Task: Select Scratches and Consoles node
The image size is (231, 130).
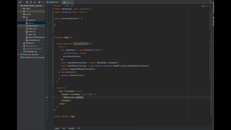Action: point(34,57)
